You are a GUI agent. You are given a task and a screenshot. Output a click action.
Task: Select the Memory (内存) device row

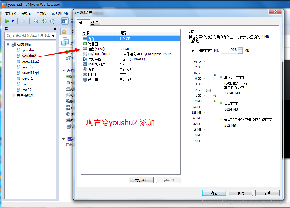(131, 39)
